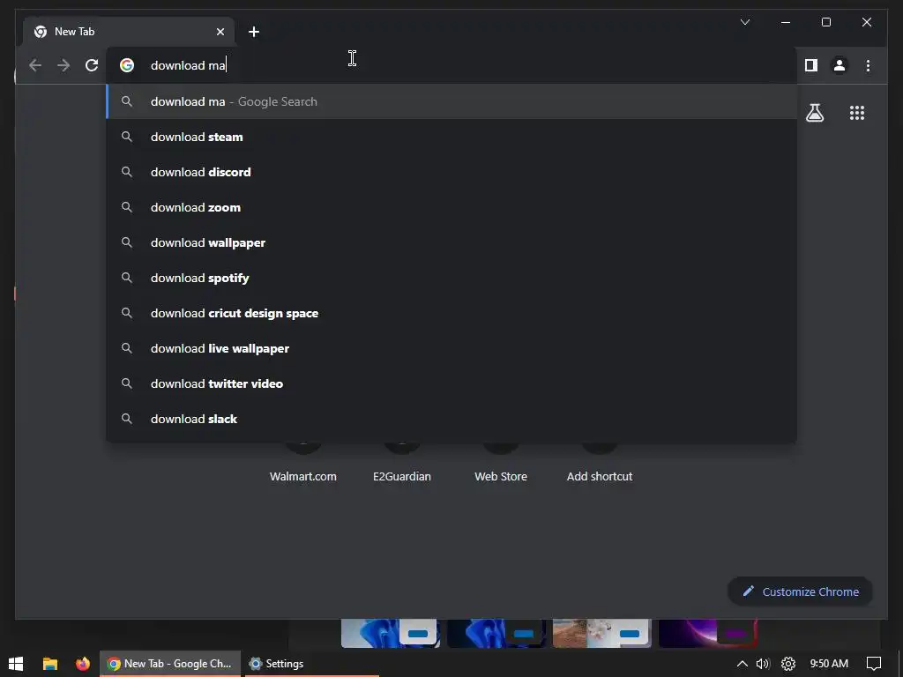This screenshot has height=677, width=903.
Task: Open a new tab with the plus icon
Action: pyautogui.click(x=253, y=32)
